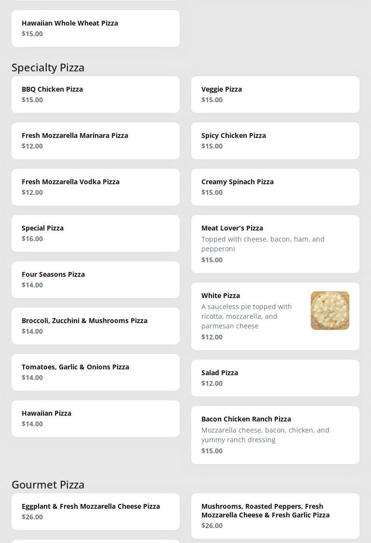Image resolution: width=371 pixels, height=543 pixels.
Task: Click the Special Pizza for $16.00
Action: point(95,233)
